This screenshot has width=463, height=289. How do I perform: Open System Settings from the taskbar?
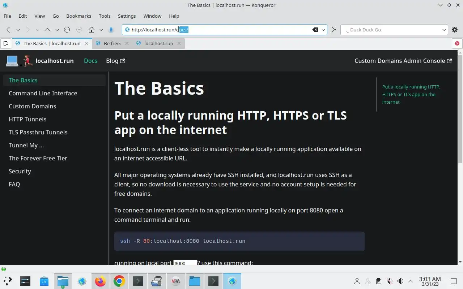coord(25,281)
